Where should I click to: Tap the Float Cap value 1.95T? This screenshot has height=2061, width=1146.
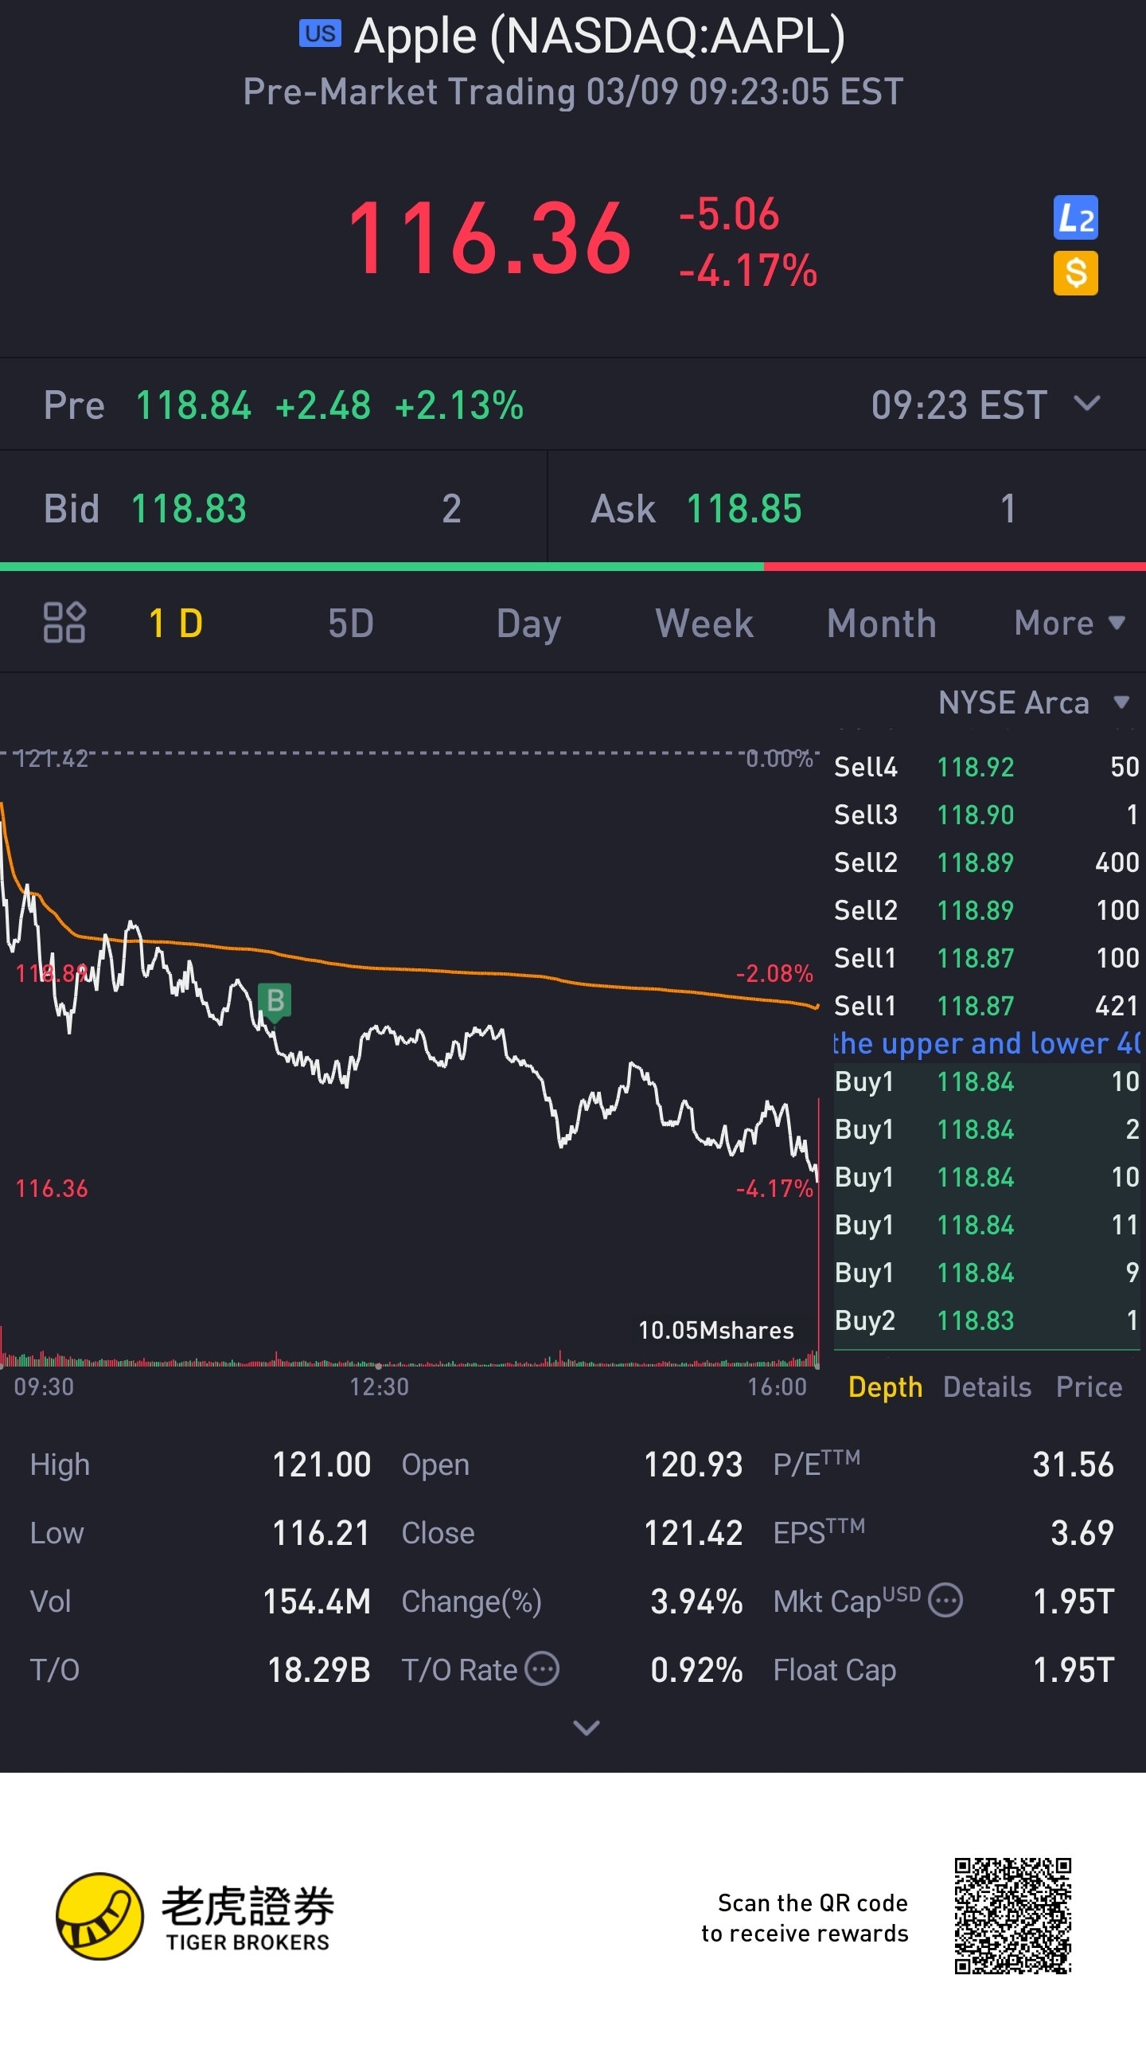click(1074, 1670)
